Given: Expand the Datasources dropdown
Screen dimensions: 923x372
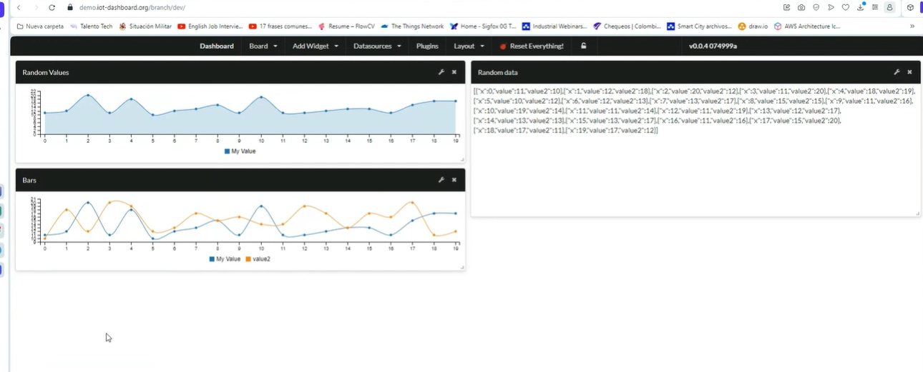Looking at the screenshot, I should (378, 46).
